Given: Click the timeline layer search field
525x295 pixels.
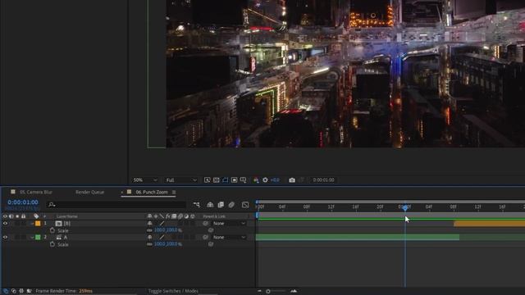Looking at the screenshot, I should [x=117, y=204].
